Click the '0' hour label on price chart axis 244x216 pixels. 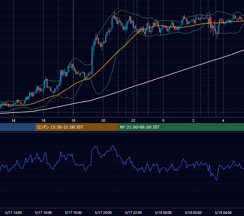pos(163,121)
